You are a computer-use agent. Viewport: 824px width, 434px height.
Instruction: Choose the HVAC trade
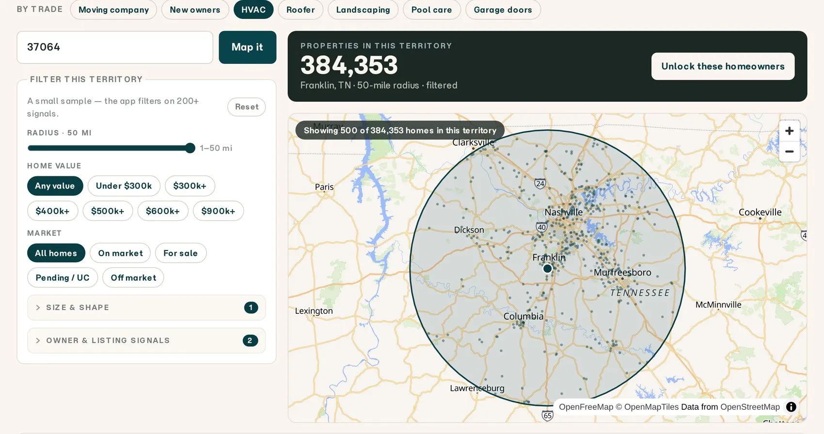(x=254, y=10)
